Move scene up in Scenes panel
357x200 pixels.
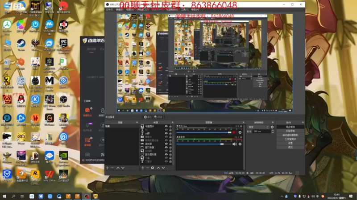coord(118,168)
